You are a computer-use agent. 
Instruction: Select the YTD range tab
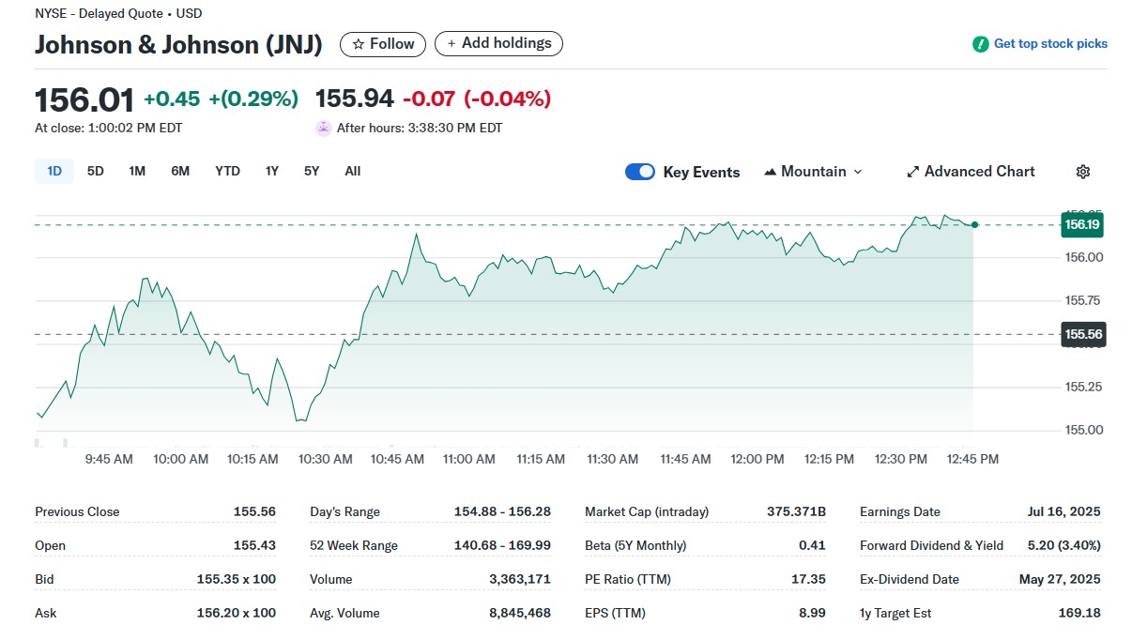(x=227, y=171)
